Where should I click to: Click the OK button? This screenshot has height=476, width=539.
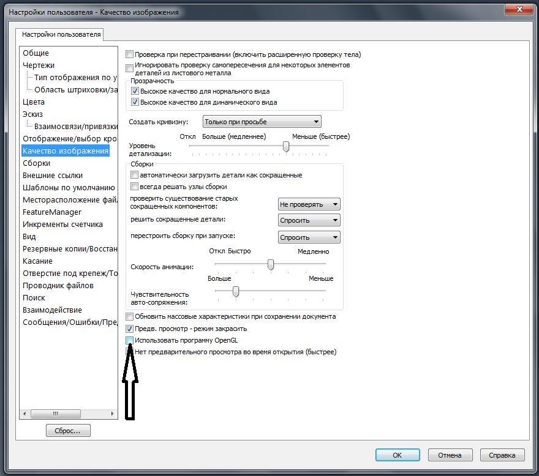tap(397, 455)
